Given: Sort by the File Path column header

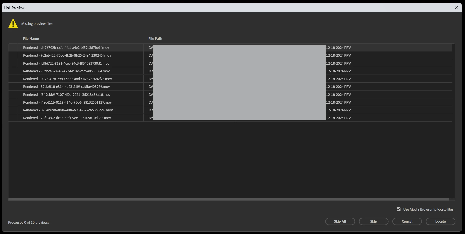Looking at the screenshot, I should (x=155, y=39).
